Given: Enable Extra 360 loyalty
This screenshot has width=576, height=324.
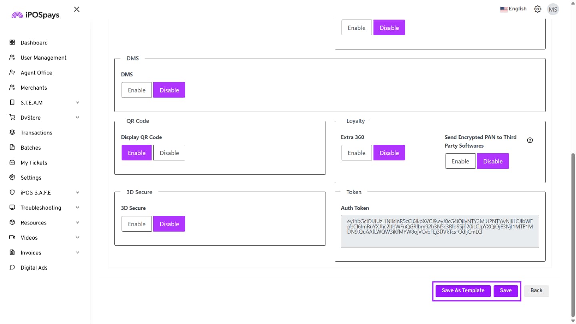Looking at the screenshot, I should point(356,153).
